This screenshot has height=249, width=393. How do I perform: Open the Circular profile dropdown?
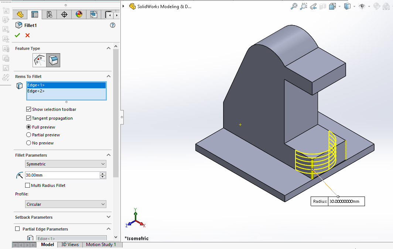pos(66,204)
